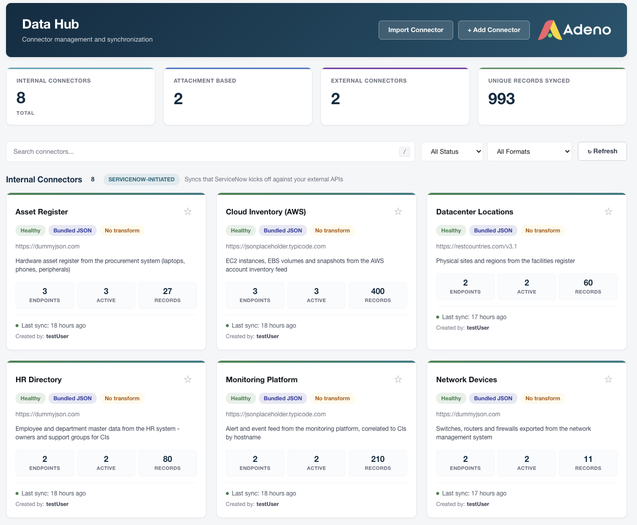Click Created by testUser on Network Devices
The width and height of the screenshot is (637, 525).
coord(463,504)
